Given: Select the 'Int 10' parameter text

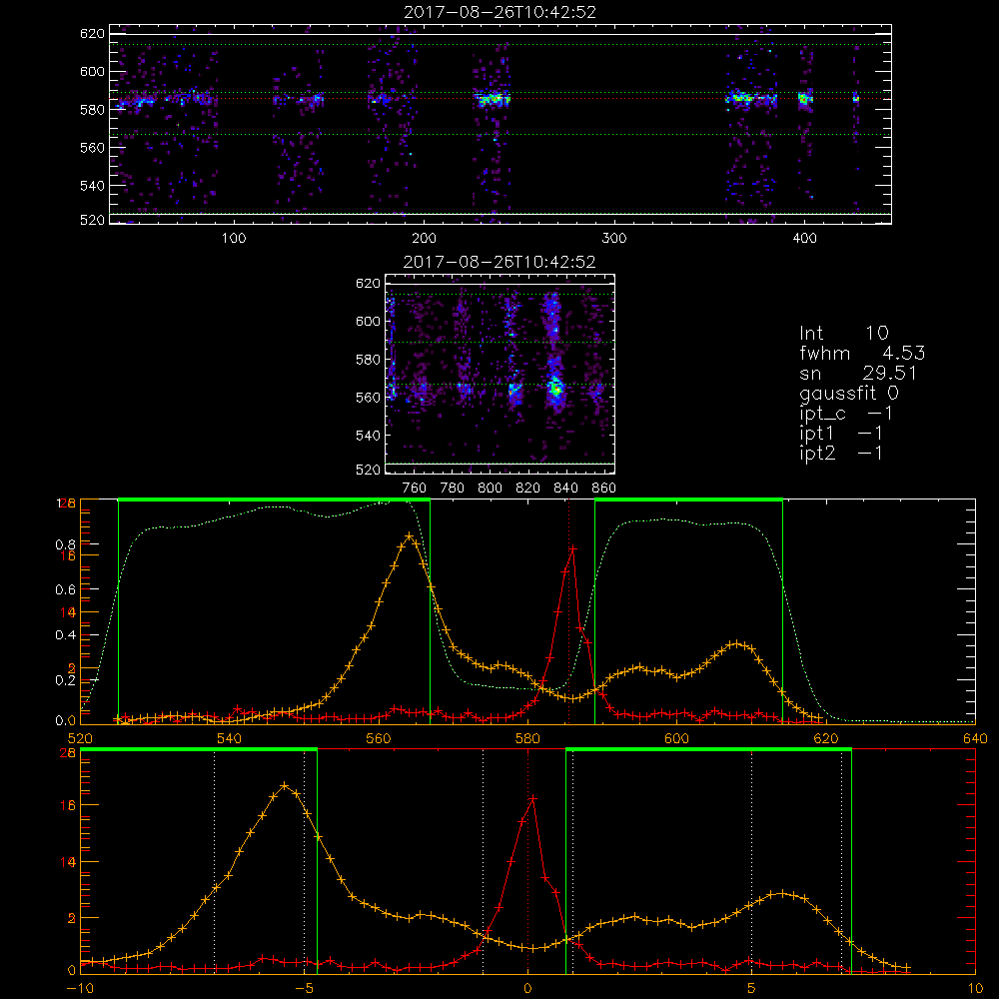Looking at the screenshot, I should 844,334.
